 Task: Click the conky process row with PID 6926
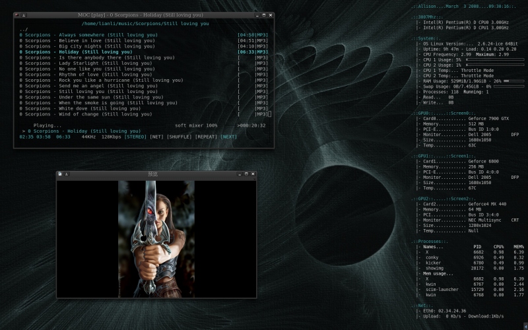click(475, 257)
